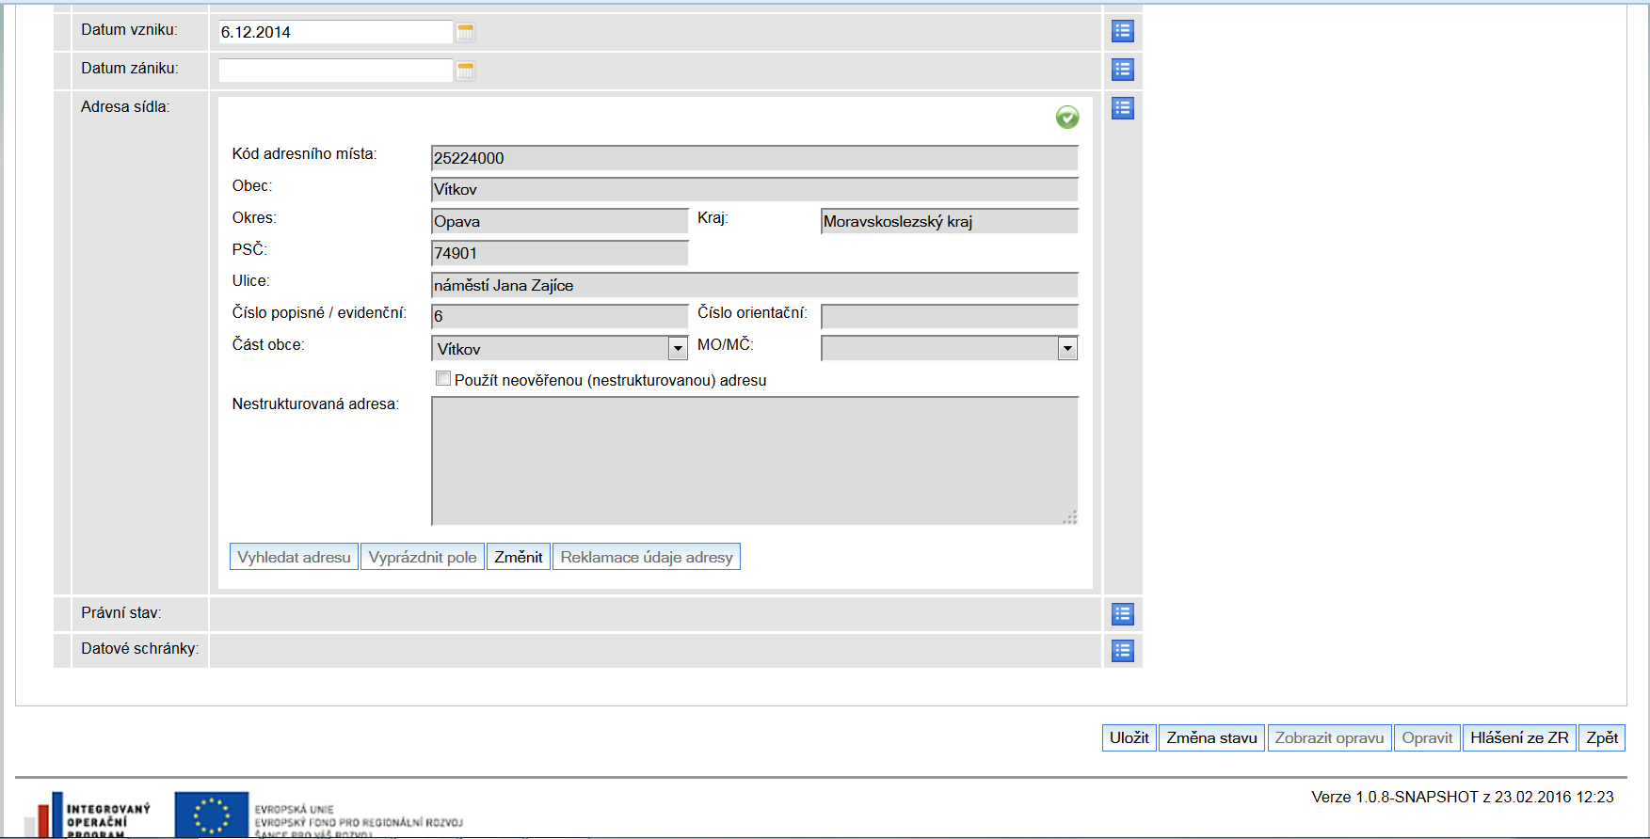
Task: Click the Datové schránky label
Action: 140,649
